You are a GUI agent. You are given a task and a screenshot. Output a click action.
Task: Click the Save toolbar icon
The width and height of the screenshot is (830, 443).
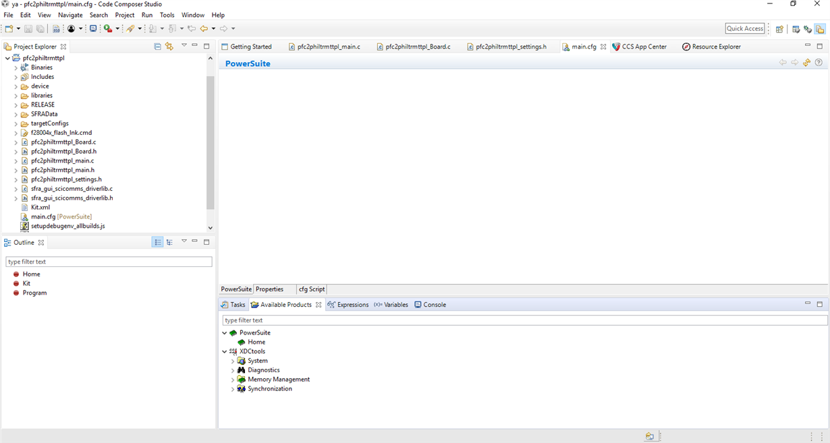[x=28, y=28]
